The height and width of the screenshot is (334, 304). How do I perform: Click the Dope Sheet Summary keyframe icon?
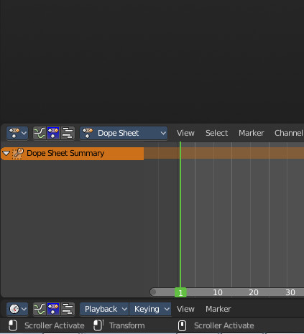[18, 153]
